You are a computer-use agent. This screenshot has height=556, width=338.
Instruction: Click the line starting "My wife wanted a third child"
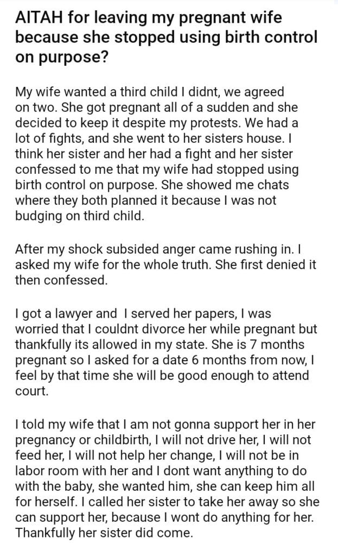pyautogui.click(x=142, y=92)
